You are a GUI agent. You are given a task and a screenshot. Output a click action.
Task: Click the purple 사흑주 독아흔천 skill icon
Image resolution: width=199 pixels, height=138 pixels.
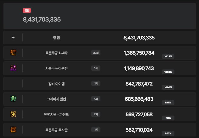pos(13,68)
